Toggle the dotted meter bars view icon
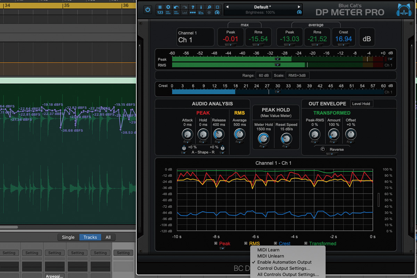 (176, 13)
